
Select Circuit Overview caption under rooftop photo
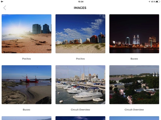[x=134, y=110]
